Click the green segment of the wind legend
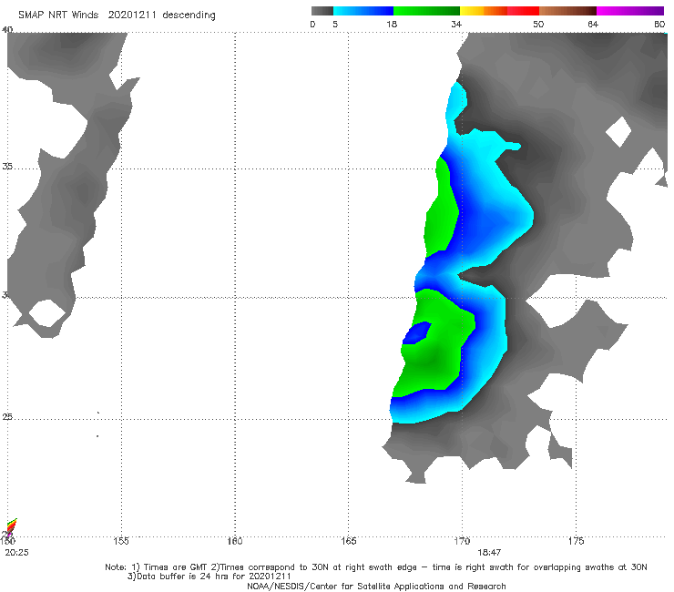 coord(426,11)
